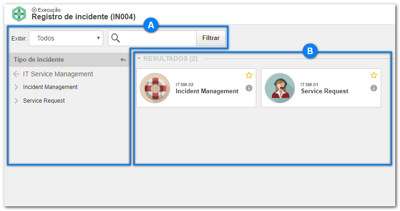Expand Service Request tree node chevron
The width and height of the screenshot is (400, 211).
click(16, 101)
